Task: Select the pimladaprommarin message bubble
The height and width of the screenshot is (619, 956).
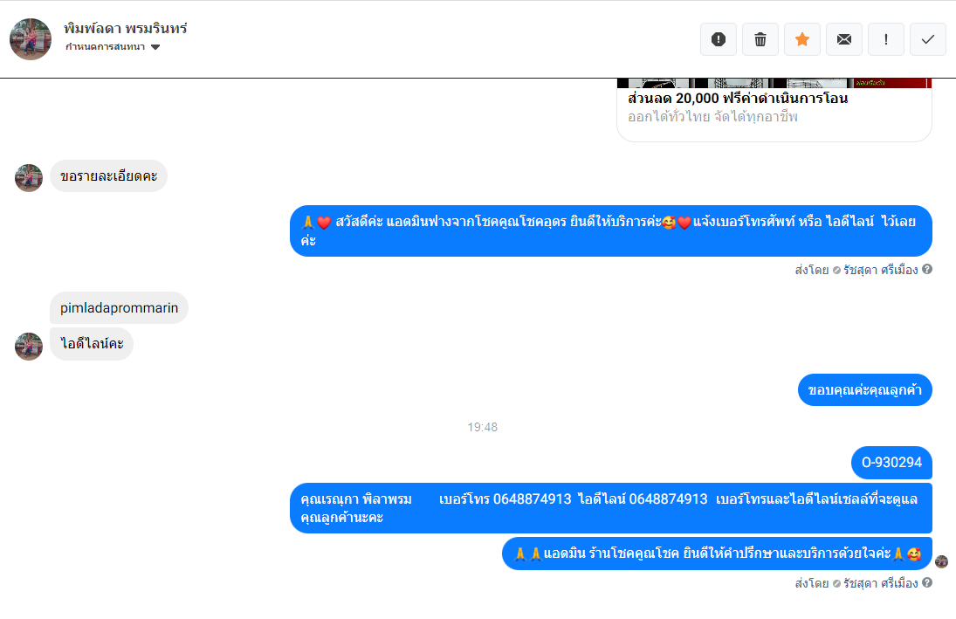Action: tap(119, 308)
